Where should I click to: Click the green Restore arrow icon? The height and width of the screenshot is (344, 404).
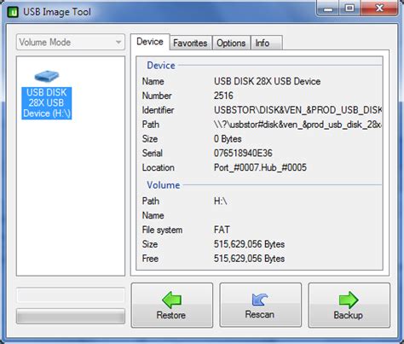tap(171, 300)
